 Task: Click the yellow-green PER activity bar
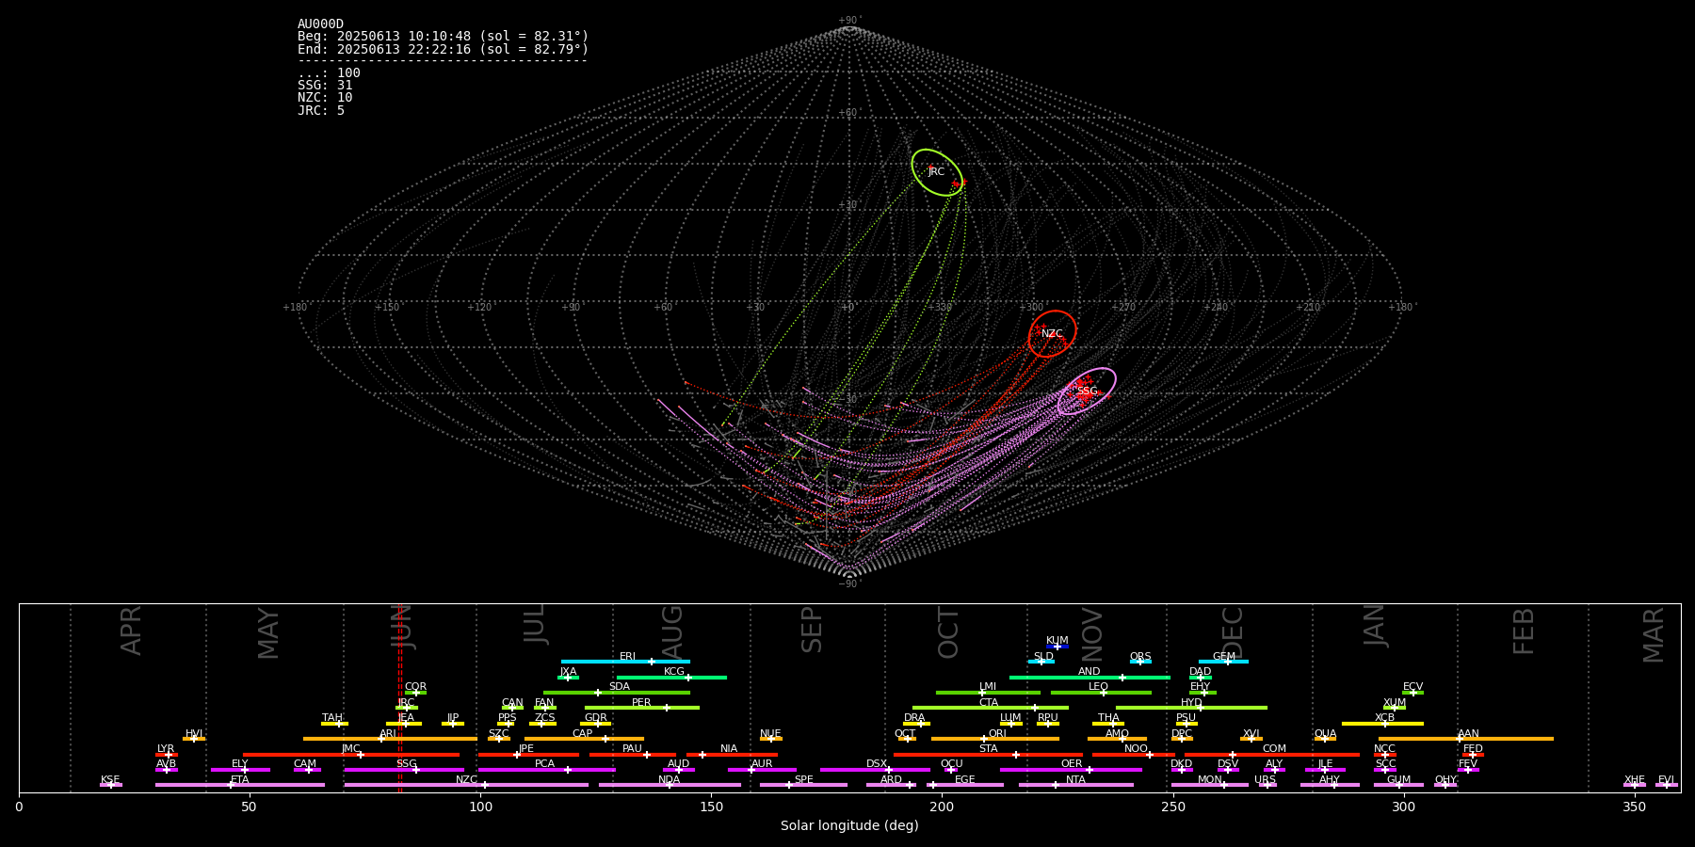(x=642, y=708)
